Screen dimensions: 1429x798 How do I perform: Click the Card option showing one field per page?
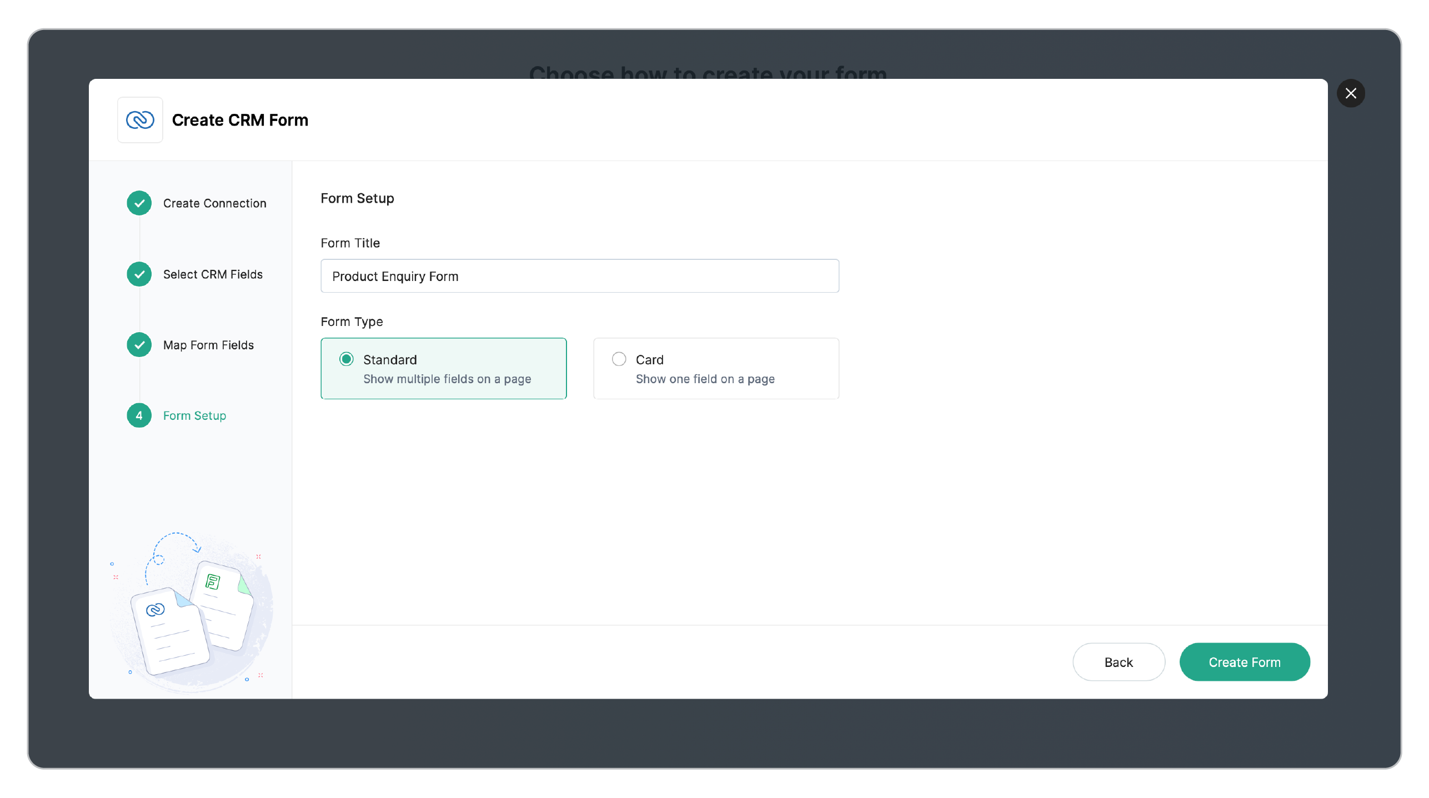716,368
